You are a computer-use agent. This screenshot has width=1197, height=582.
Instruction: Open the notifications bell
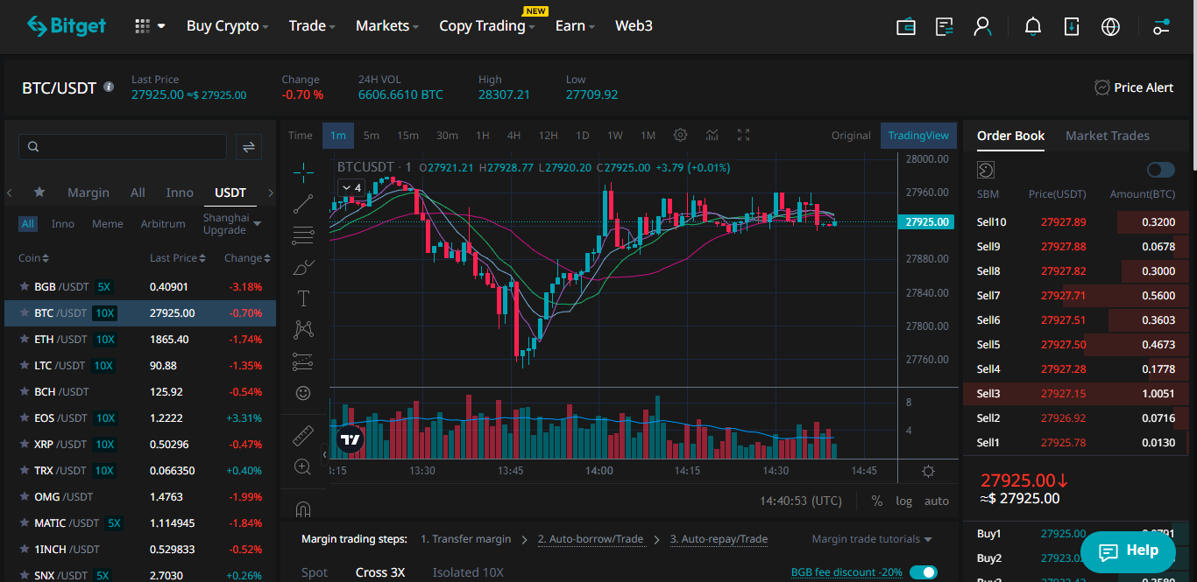(x=1033, y=26)
